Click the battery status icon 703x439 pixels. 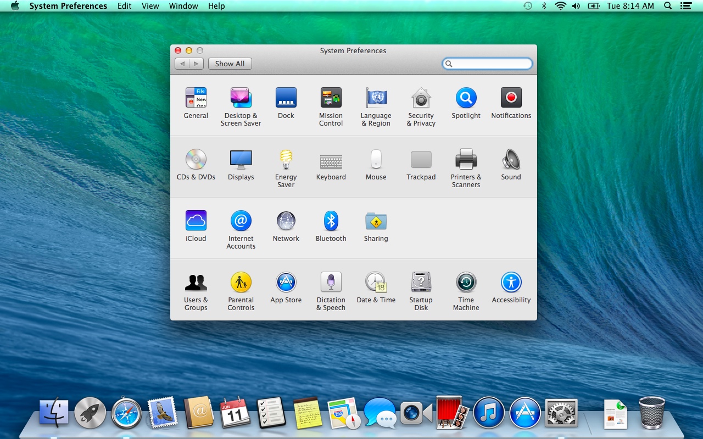[x=593, y=6]
